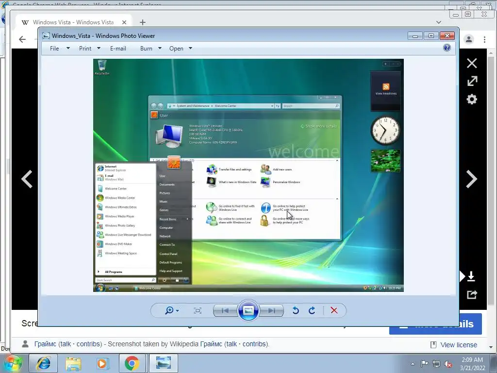
Task: Click the displayed Windows Vista screenshot
Action: click(248, 175)
